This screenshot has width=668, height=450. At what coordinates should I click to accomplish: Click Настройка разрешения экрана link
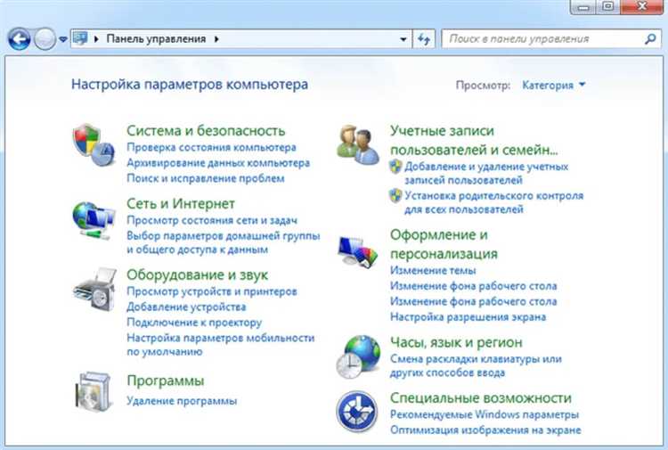(x=468, y=317)
